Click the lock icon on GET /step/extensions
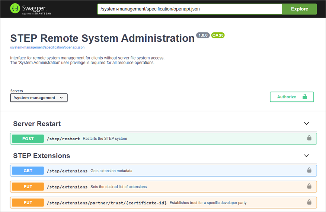 point(309,171)
